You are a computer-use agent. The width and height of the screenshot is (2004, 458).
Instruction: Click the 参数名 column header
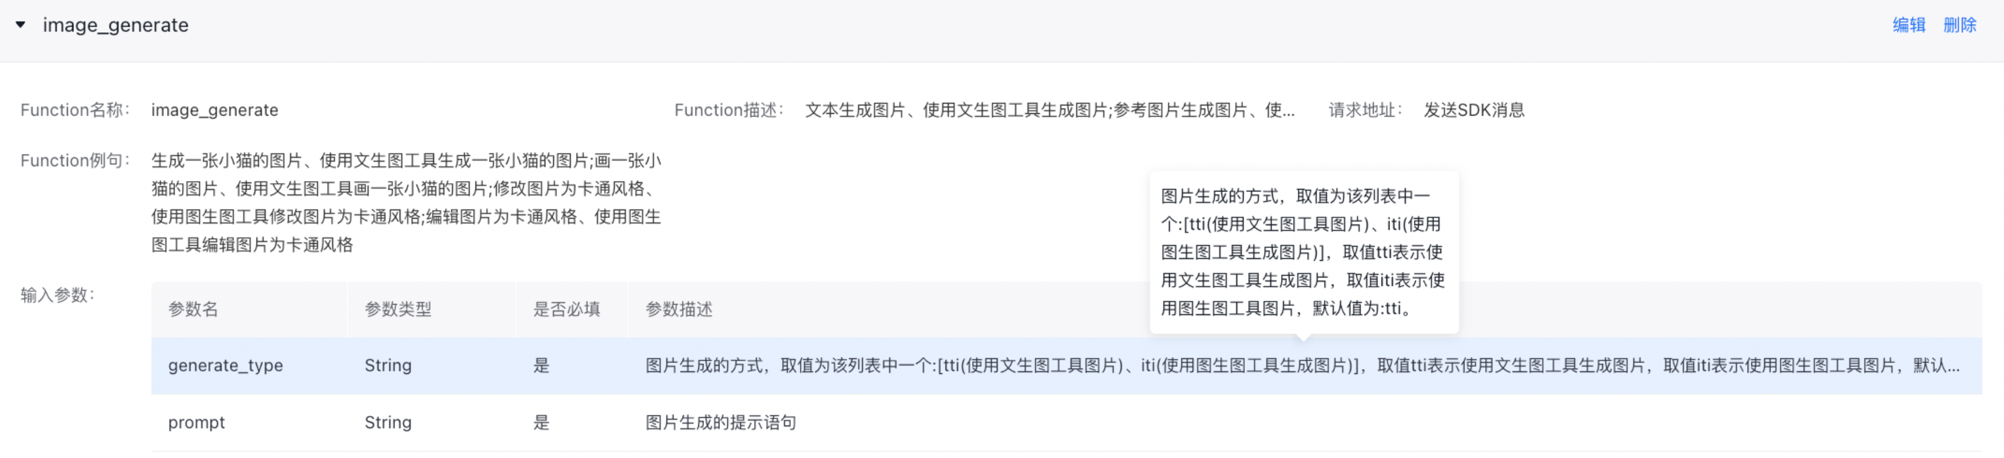click(x=193, y=309)
